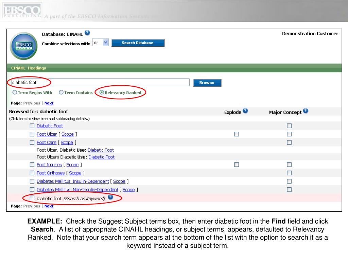The image size is (348, 261).
Task: Enable Explode for Foot Injuries
Action: [x=237, y=165]
